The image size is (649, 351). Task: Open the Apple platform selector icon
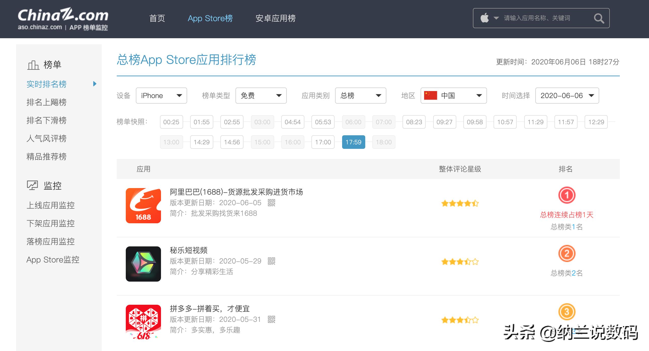tap(484, 18)
